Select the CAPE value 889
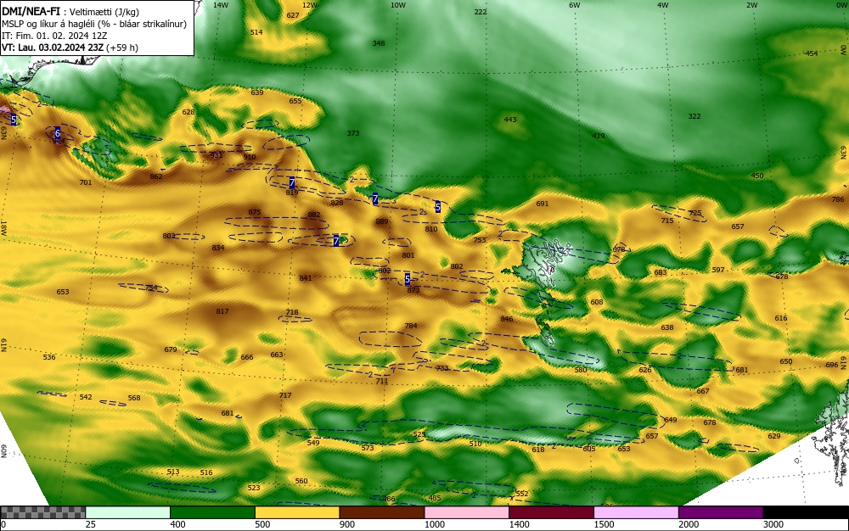The width and height of the screenshot is (849, 531). 382,221
